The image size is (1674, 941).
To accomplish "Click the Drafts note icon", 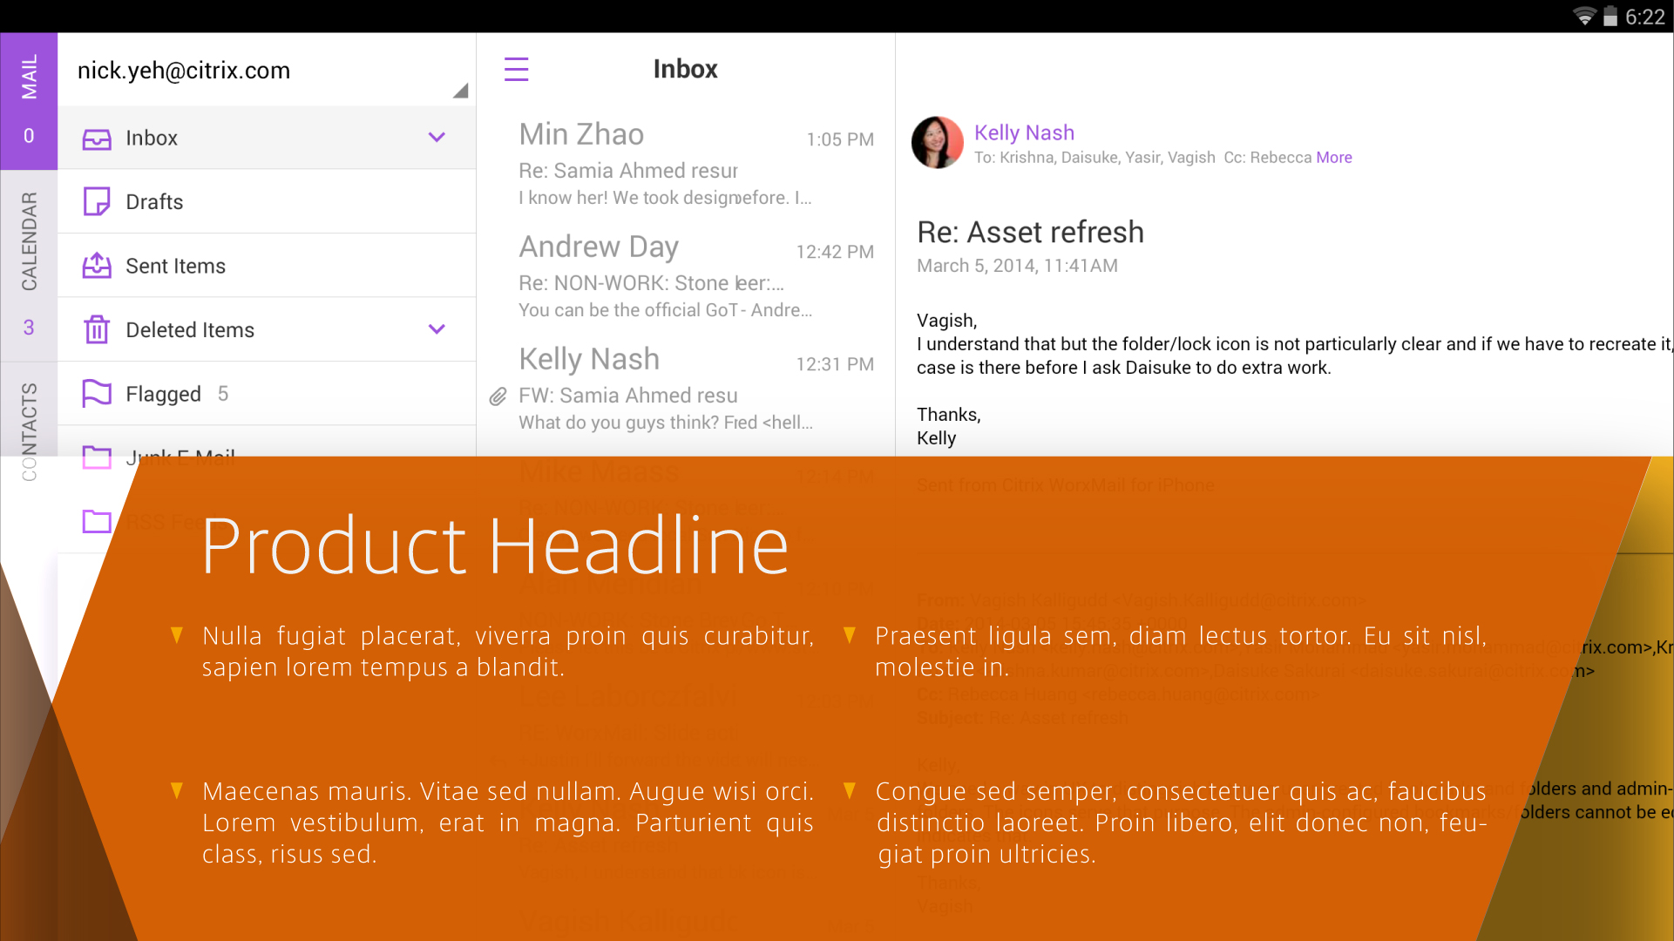I will [97, 202].
